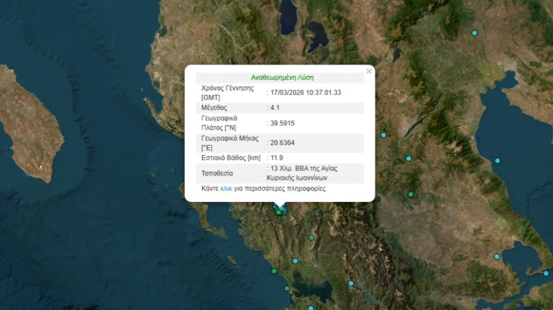Select the cyan marker in the gulf east of the popup
The width and height of the screenshot is (553, 310).
point(497,160)
